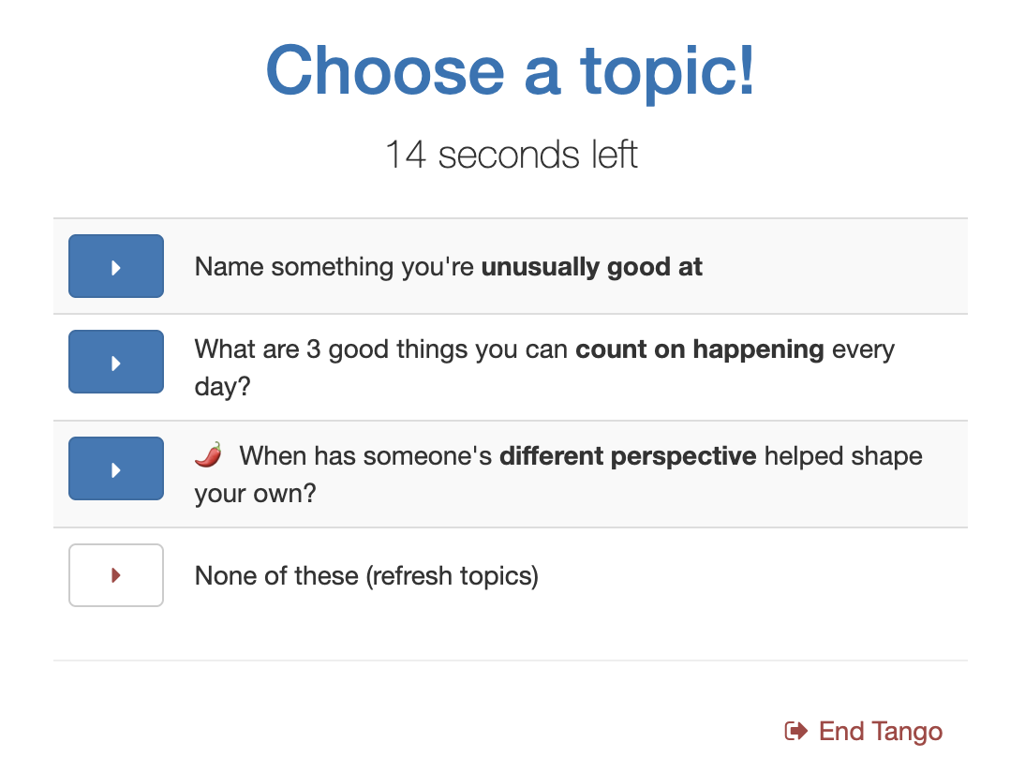
Task: Click the text "Name something you're unusually good at"
Action: tap(449, 267)
